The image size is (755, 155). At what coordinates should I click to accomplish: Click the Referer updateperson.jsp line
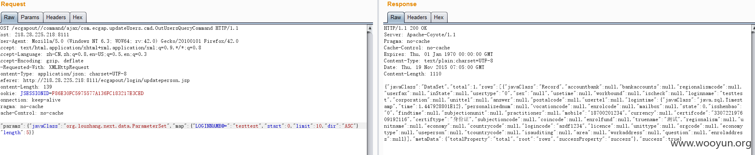95,80
